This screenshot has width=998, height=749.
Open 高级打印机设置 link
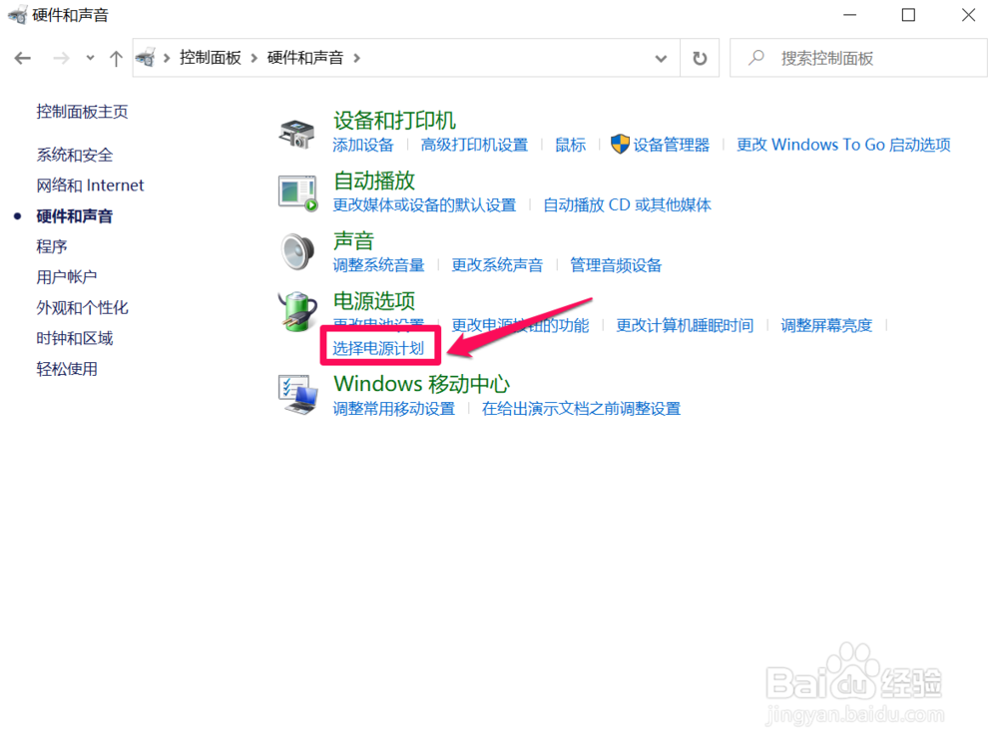pos(474,145)
